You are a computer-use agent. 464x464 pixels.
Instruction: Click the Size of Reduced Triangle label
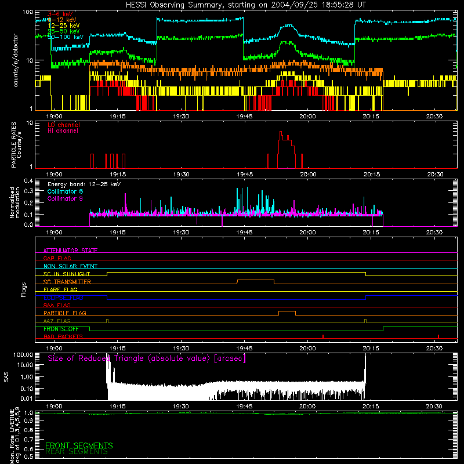(147, 358)
